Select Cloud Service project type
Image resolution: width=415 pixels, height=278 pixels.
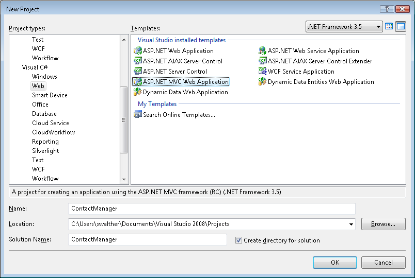pyautogui.click(x=51, y=123)
